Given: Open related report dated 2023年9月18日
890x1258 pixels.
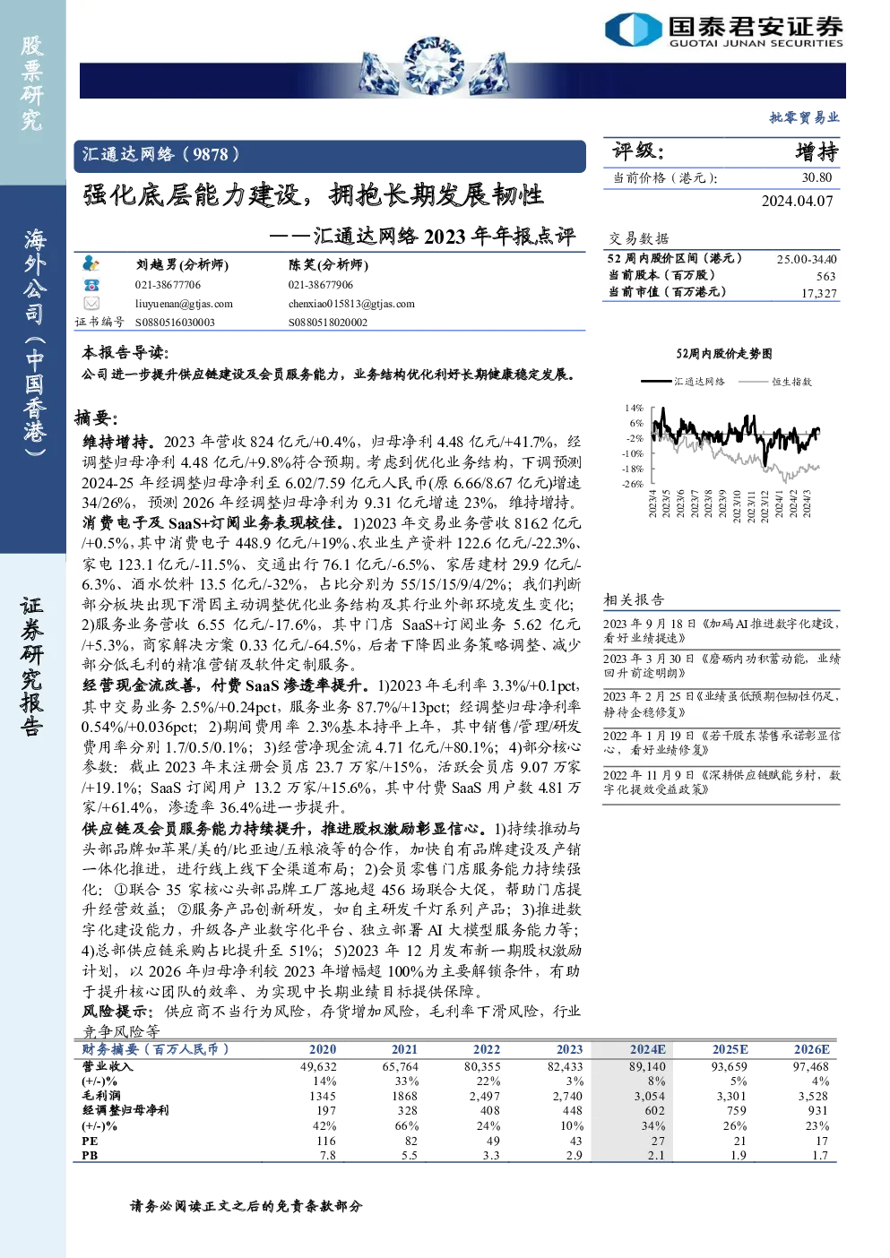Looking at the screenshot, I should [x=722, y=631].
